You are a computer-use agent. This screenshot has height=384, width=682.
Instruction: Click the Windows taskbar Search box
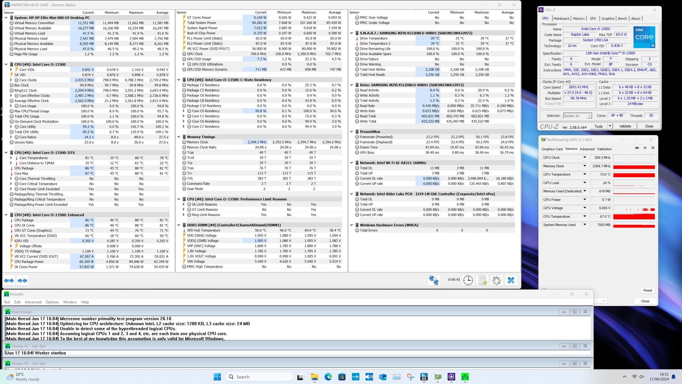coord(259,377)
